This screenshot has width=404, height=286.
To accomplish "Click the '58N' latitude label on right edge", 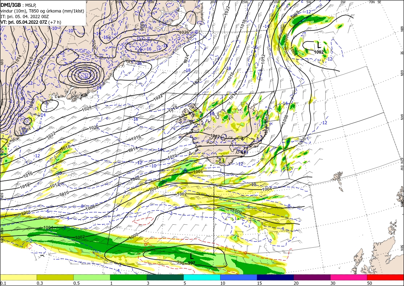I will pos(402,248).
